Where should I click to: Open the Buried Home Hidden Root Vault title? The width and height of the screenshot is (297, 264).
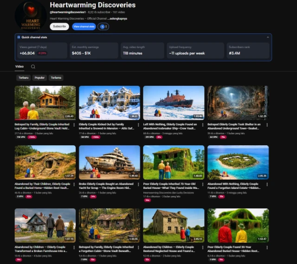tap(42, 186)
